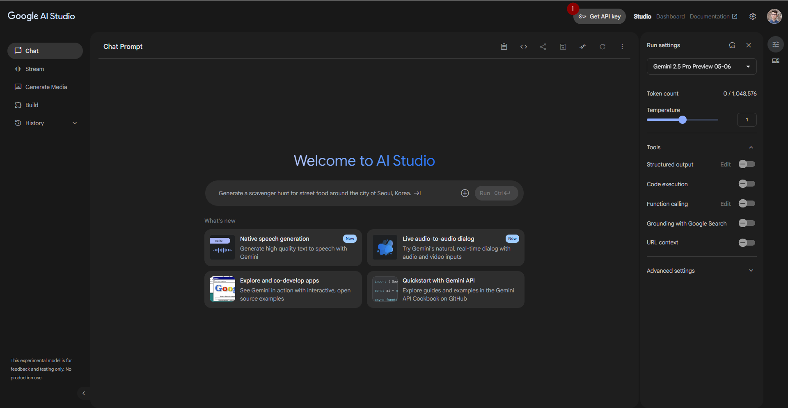Collapse the Tools section
Viewport: 788px width, 408px height.
click(751, 148)
